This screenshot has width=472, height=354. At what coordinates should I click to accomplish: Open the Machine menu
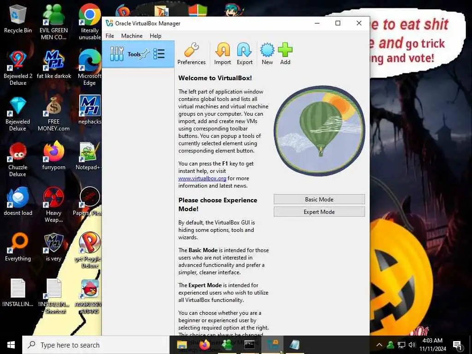click(132, 36)
